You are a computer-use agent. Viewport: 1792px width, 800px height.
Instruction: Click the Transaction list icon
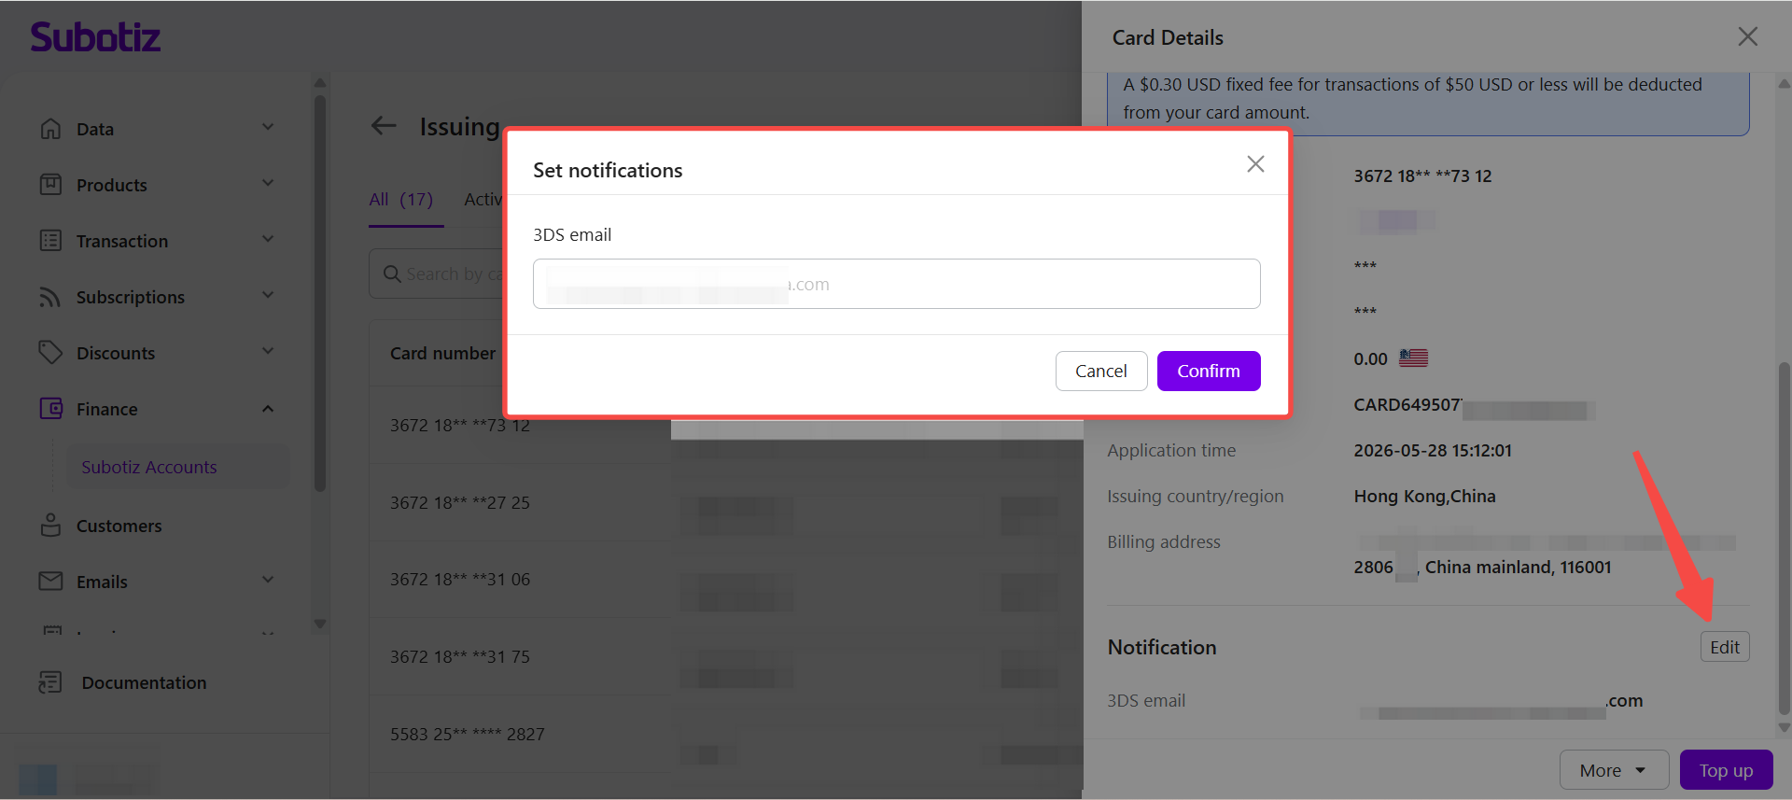50,241
